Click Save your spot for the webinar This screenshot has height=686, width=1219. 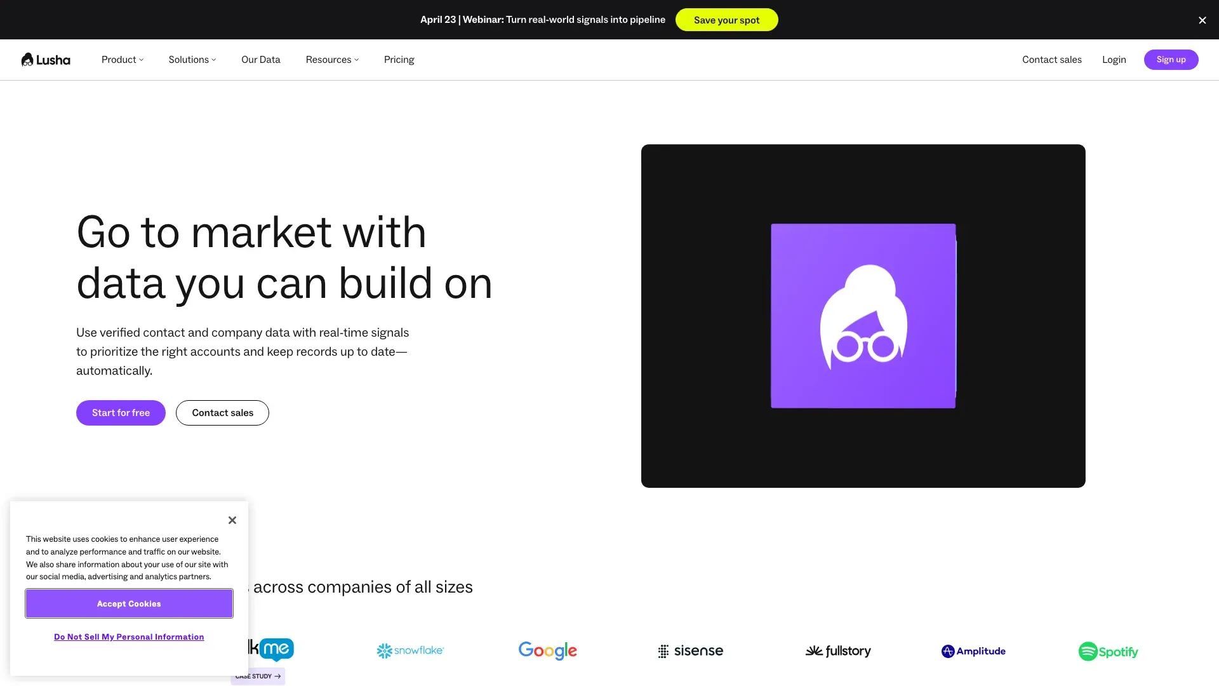click(x=726, y=20)
